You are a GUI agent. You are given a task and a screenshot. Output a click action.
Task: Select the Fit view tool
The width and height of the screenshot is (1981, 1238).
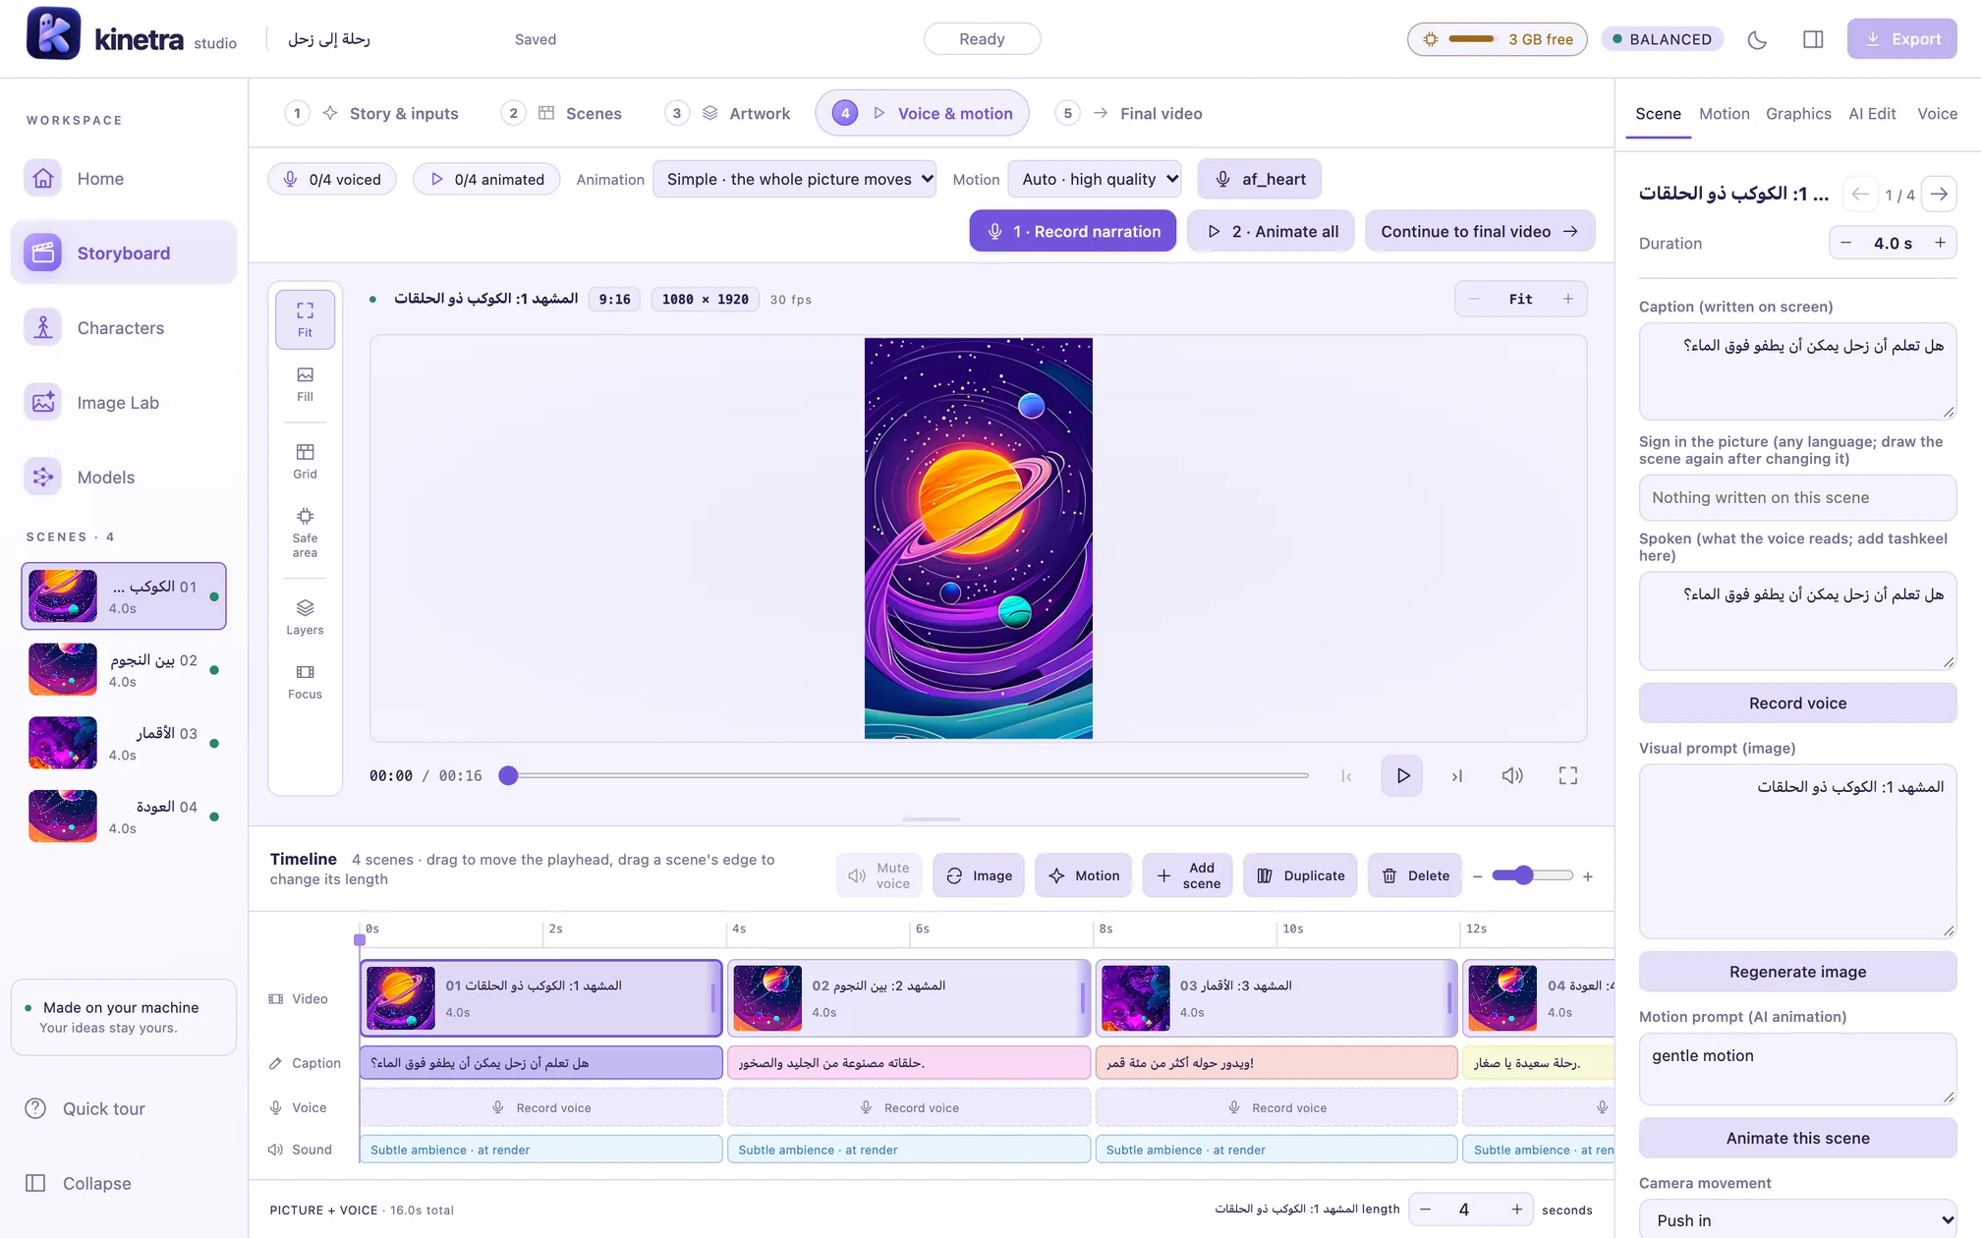coord(305,319)
